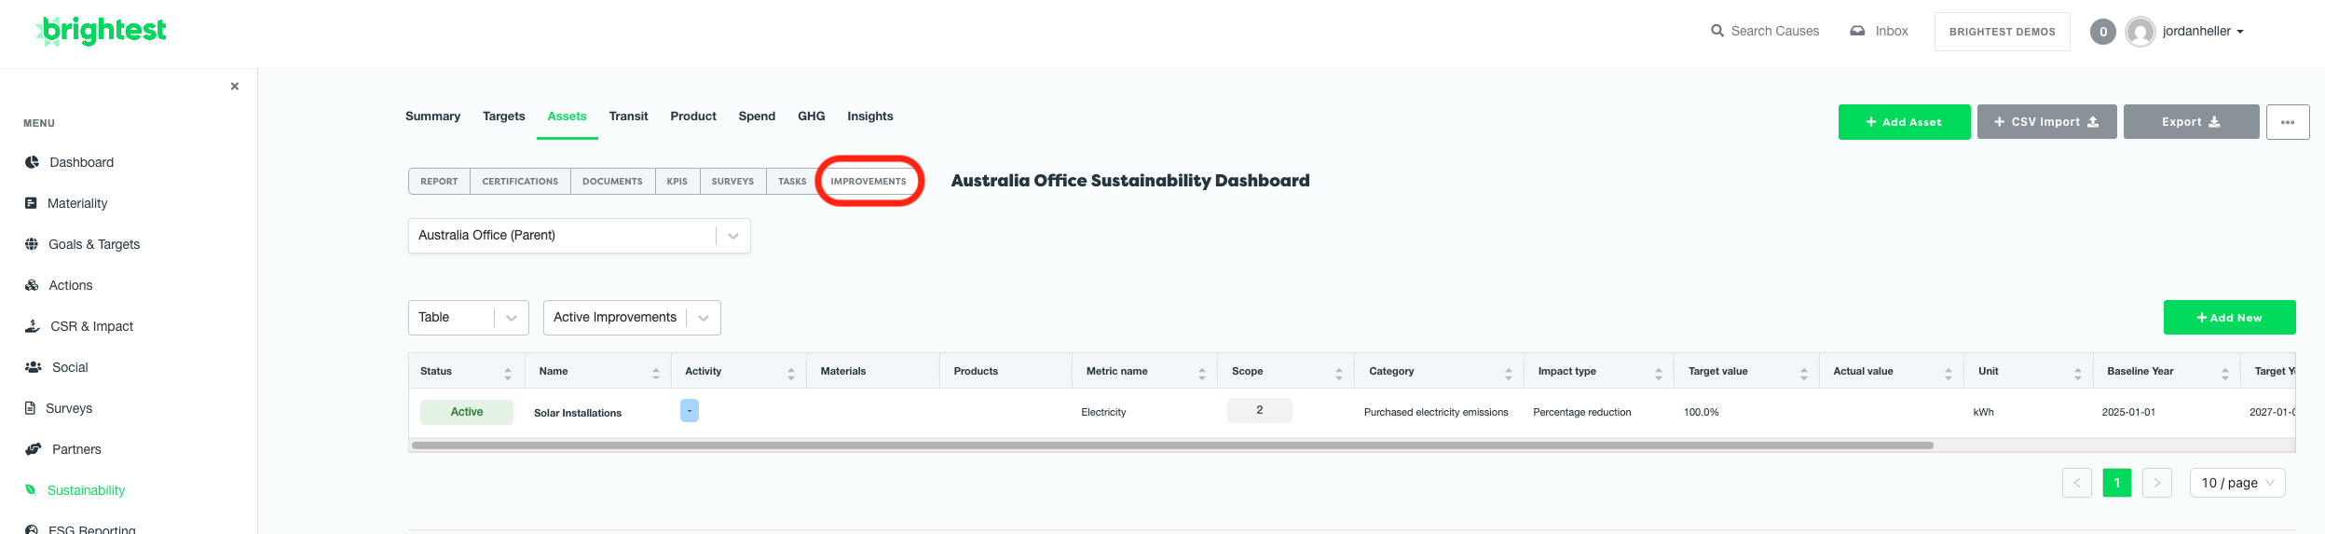Click the Dashboard pie chart icon
Screen dimensions: 2325x534
point(32,162)
